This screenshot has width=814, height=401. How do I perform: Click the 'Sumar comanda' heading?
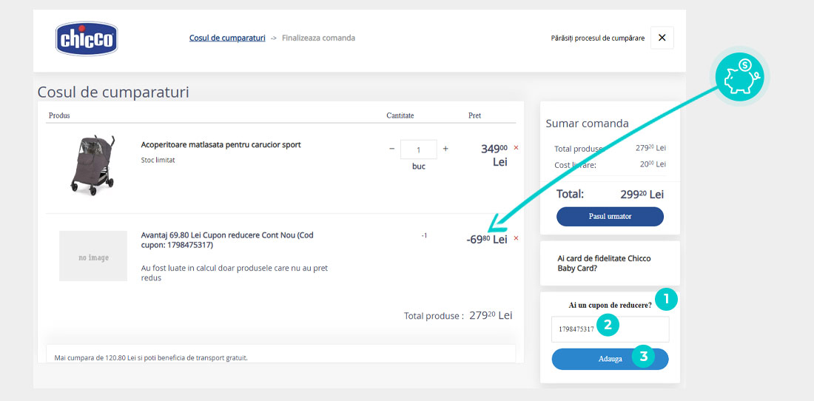(587, 124)
